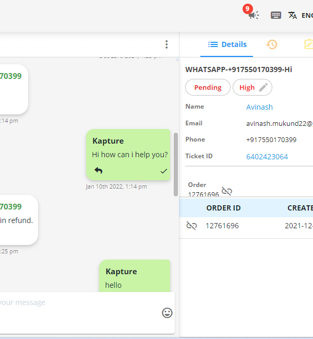Unlink order in the 12761696 table row
Viewport: 313px width, 339px height.
191,226
